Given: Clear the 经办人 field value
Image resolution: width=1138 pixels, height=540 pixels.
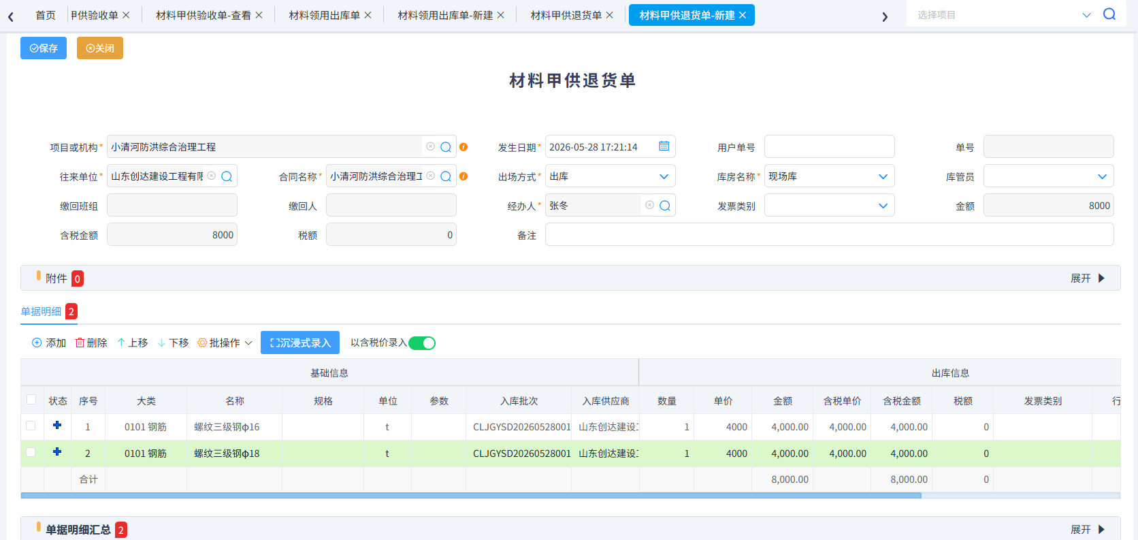Looking at the screenshot, I should [649, 205].
